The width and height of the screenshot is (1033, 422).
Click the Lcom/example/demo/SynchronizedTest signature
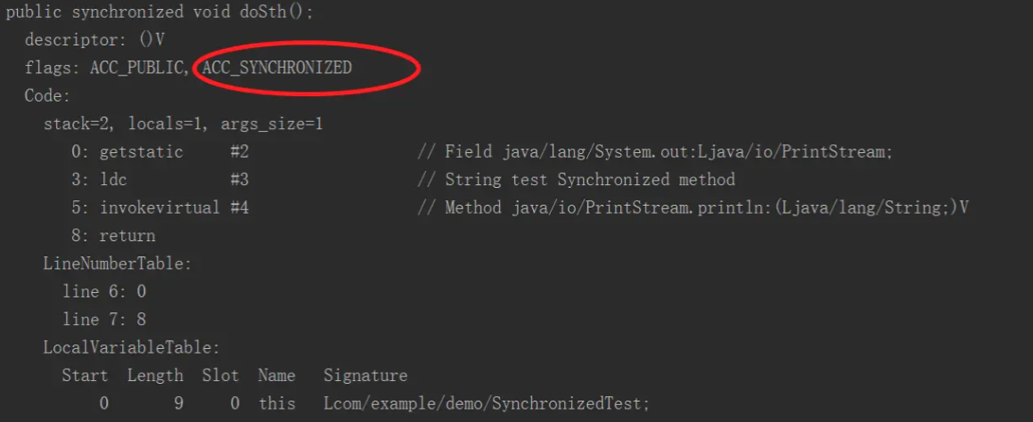487,403
